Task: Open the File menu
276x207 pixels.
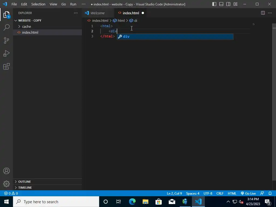Action: pos(14,4)
